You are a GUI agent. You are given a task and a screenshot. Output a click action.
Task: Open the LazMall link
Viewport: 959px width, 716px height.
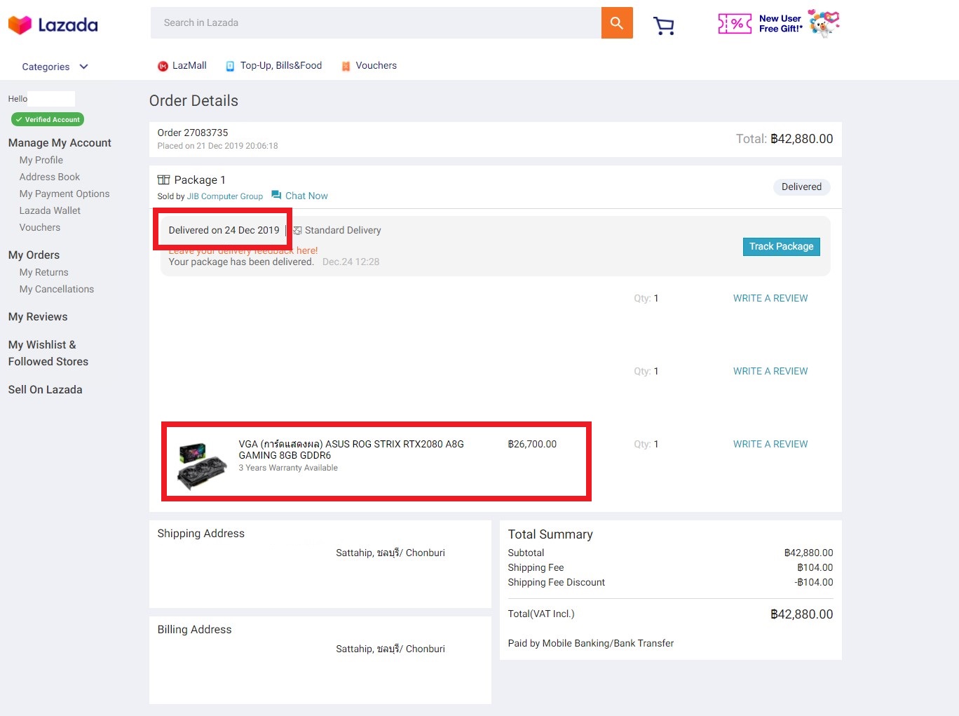(189, 65)
